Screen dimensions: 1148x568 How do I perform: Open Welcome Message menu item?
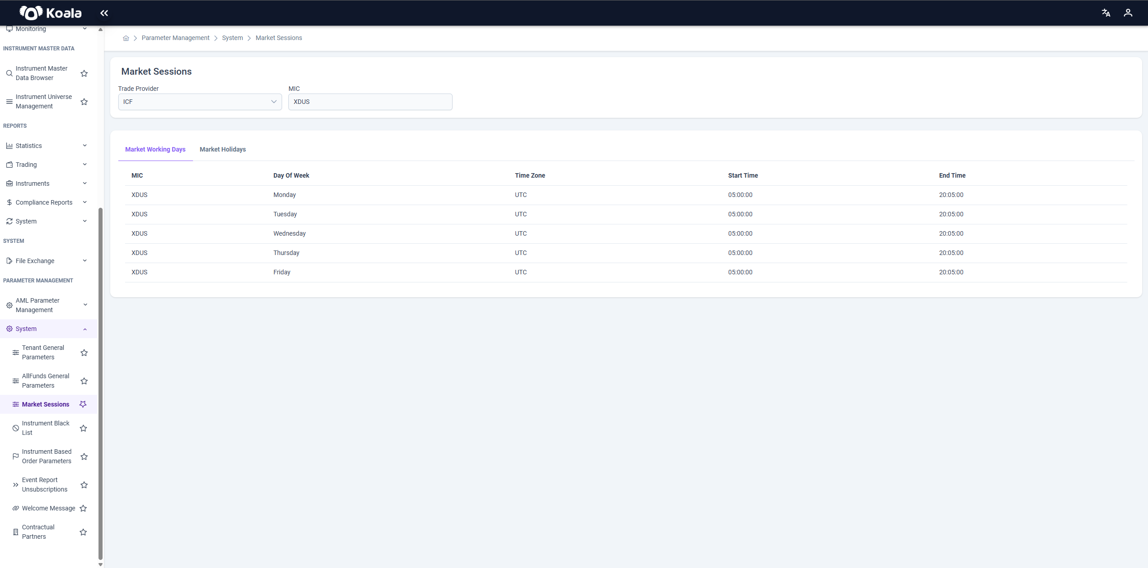pos(49,508)
